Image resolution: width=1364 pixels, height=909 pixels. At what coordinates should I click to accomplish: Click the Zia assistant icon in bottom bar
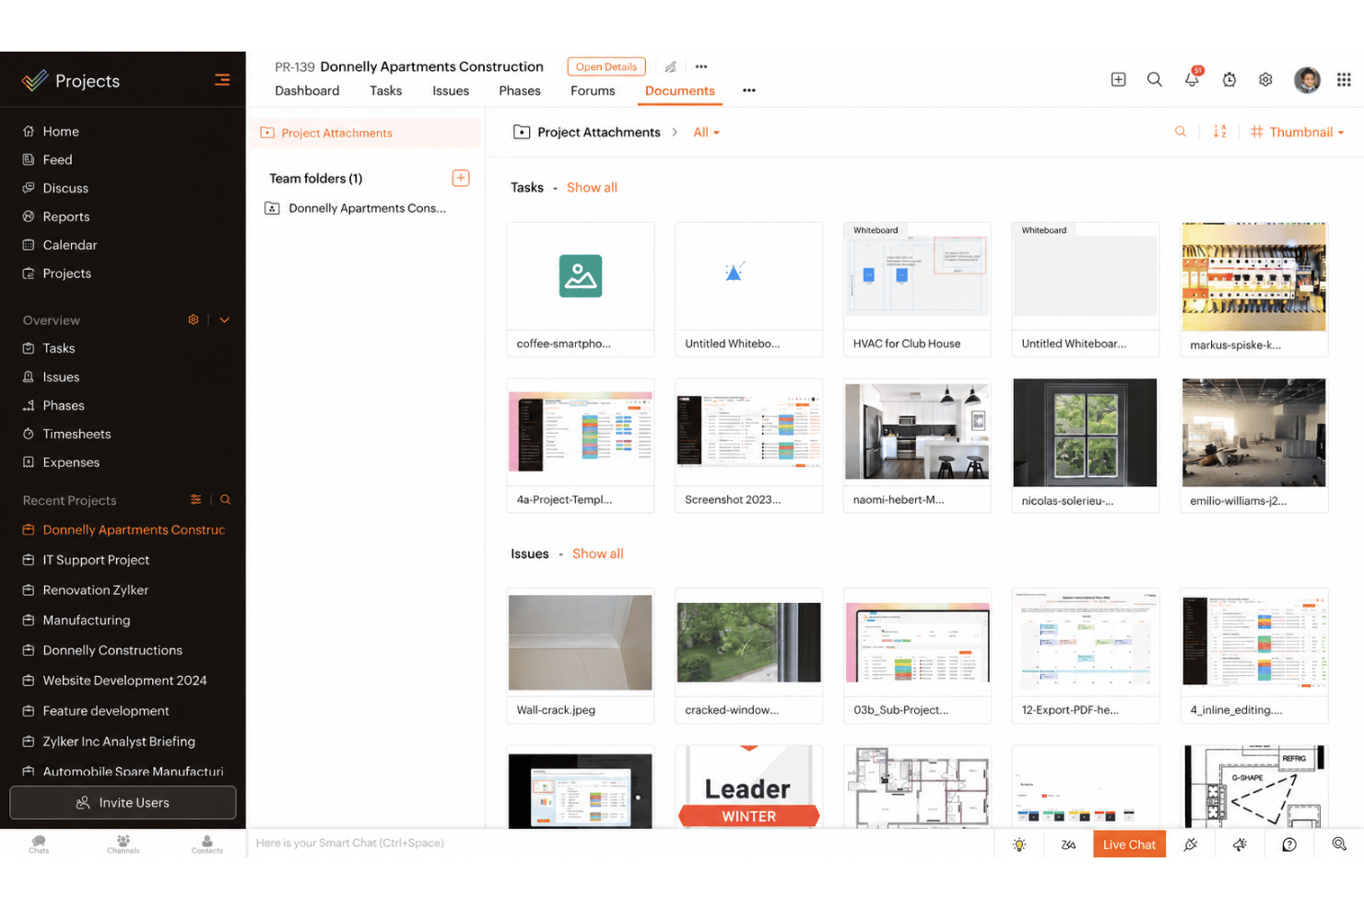[1068, 844]
